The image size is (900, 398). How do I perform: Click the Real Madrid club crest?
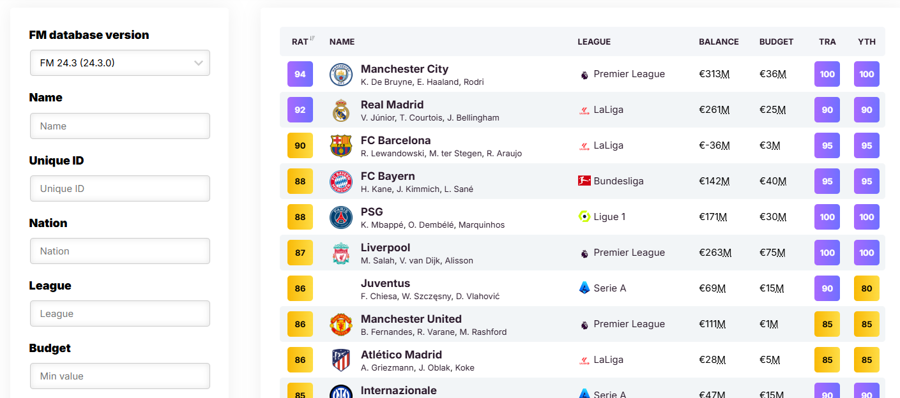[341, 110]
